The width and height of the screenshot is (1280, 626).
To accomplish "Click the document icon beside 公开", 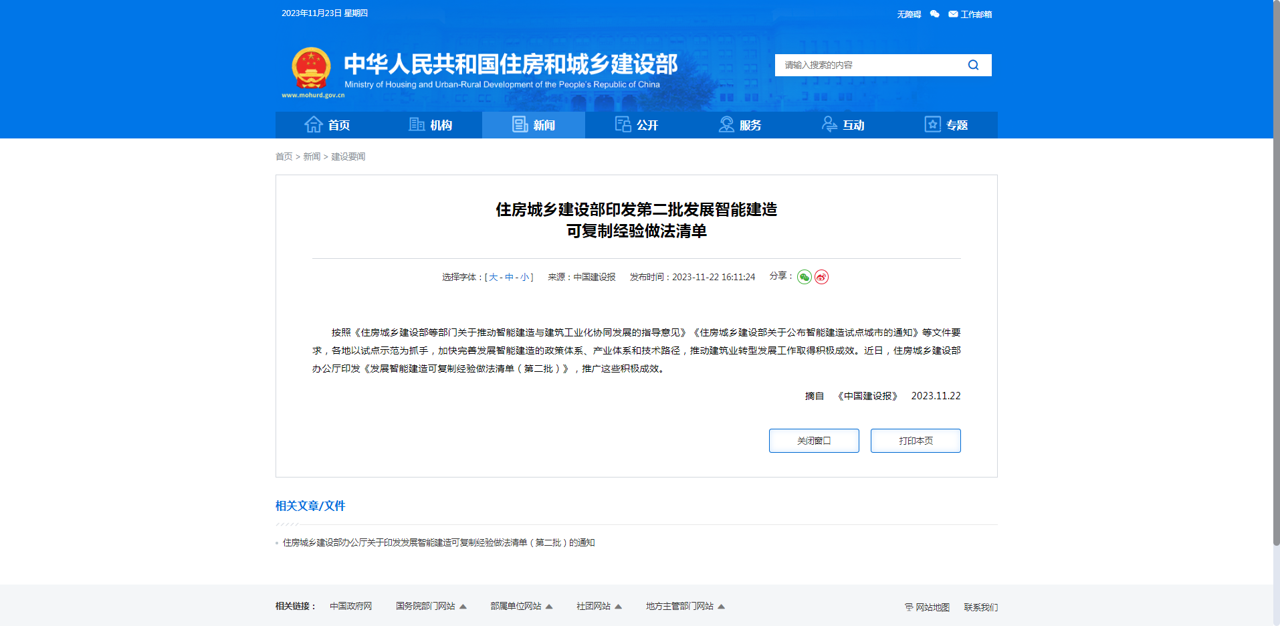I will pos(623,124).
